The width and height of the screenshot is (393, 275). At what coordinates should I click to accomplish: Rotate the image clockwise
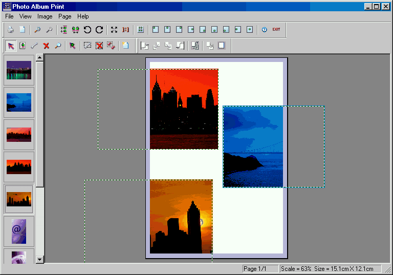tap(99, 30)
